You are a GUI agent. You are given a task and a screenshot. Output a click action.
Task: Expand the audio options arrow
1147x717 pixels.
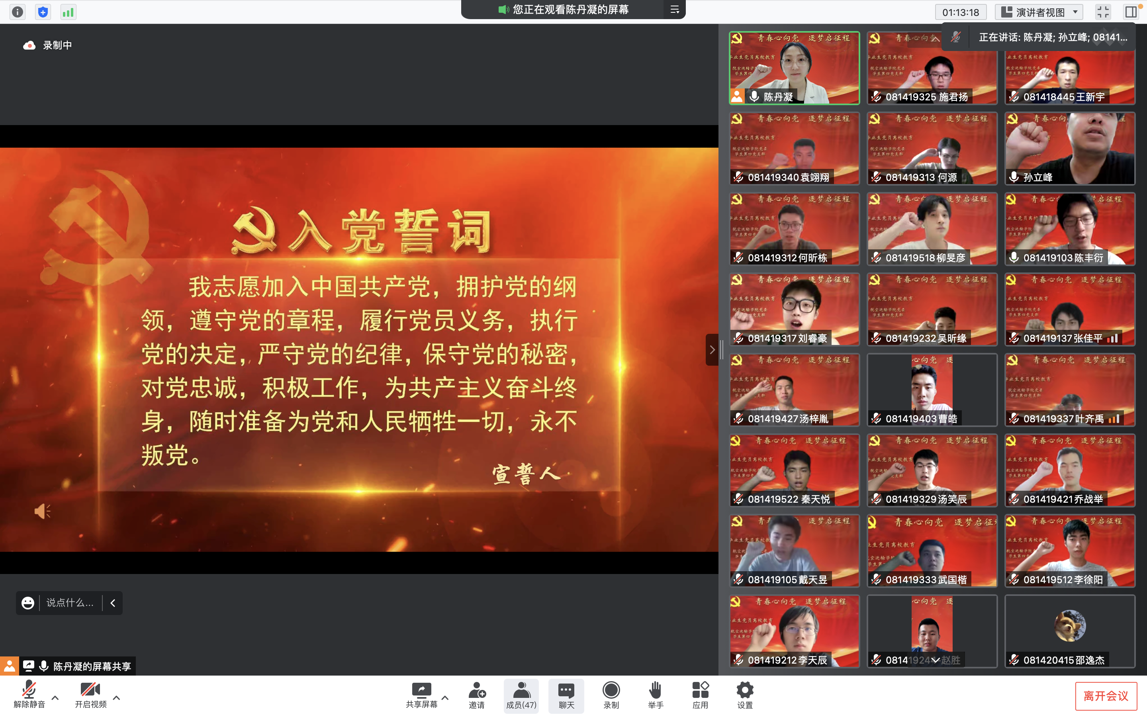[55, 697]
